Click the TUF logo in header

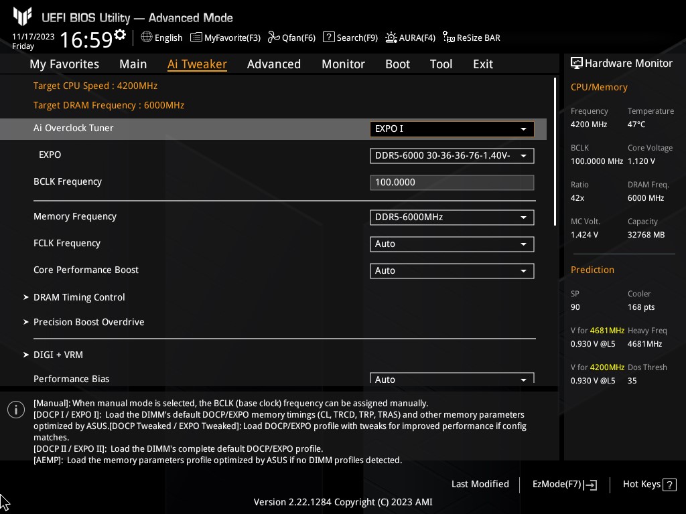[22, 16]
